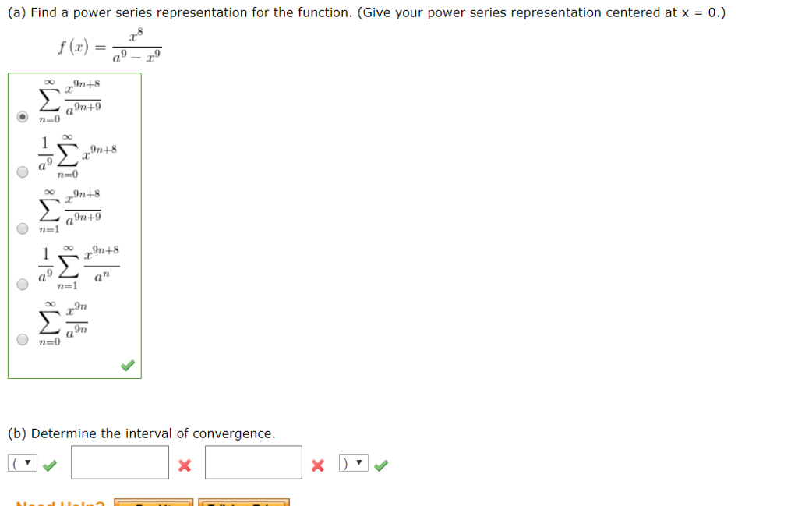This screenshot has height=506, width=798.
Task: Click the left endpoint input field
Action: tap(119, 462)
